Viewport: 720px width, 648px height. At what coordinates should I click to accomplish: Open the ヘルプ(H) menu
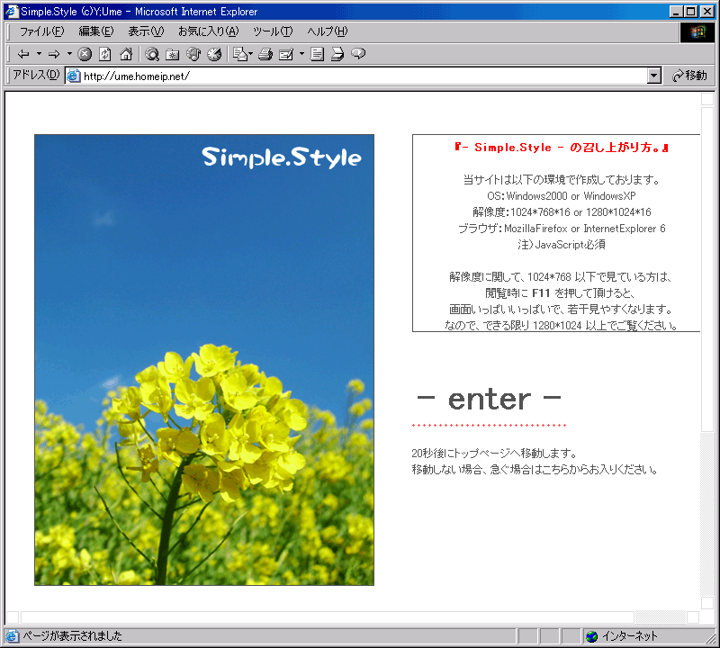point(328,31)
